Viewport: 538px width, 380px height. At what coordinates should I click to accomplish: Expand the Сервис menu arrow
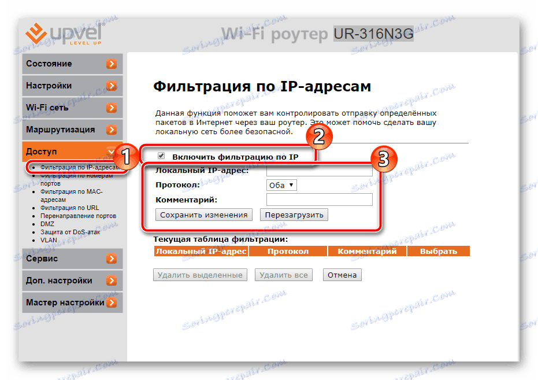point(111,259)
